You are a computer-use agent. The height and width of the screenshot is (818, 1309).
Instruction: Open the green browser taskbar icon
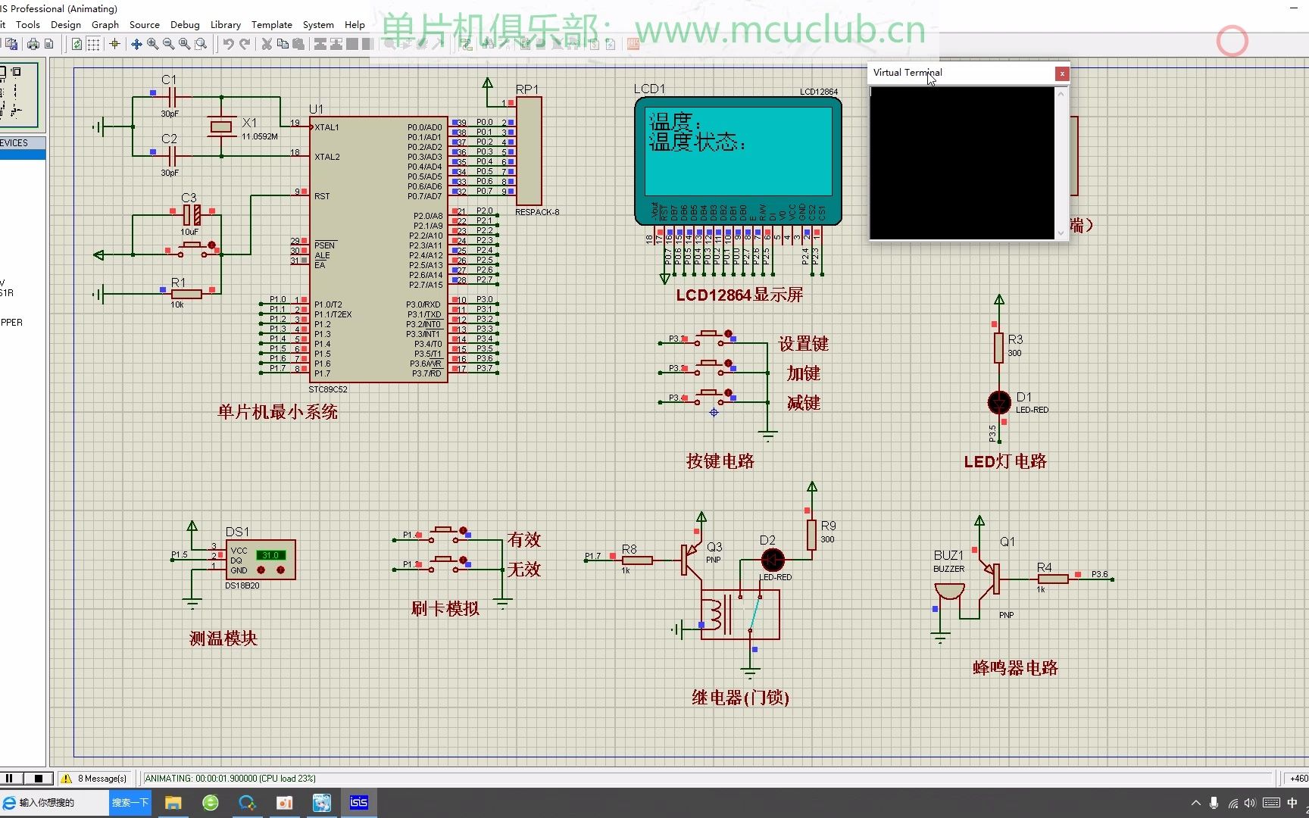point(211,803)
